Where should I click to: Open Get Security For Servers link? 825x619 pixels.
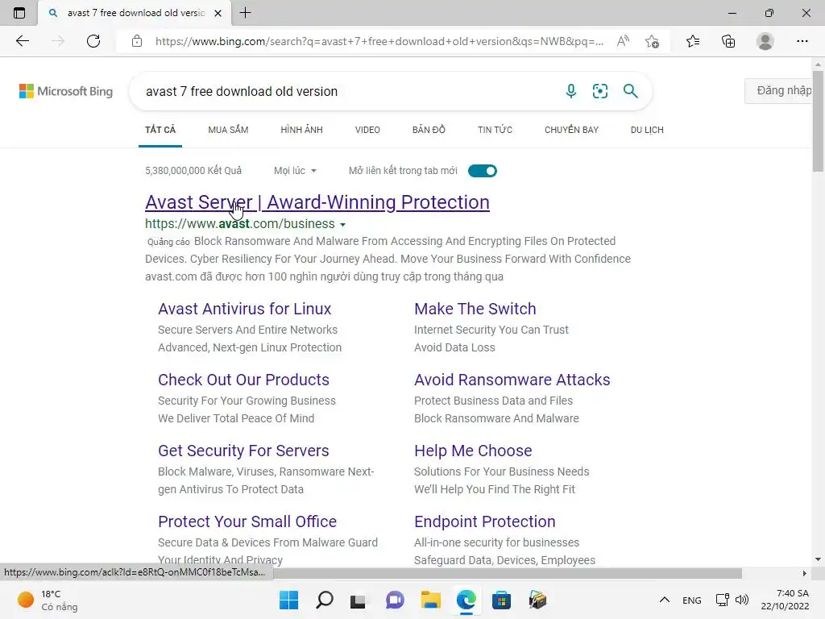[243, 451]
